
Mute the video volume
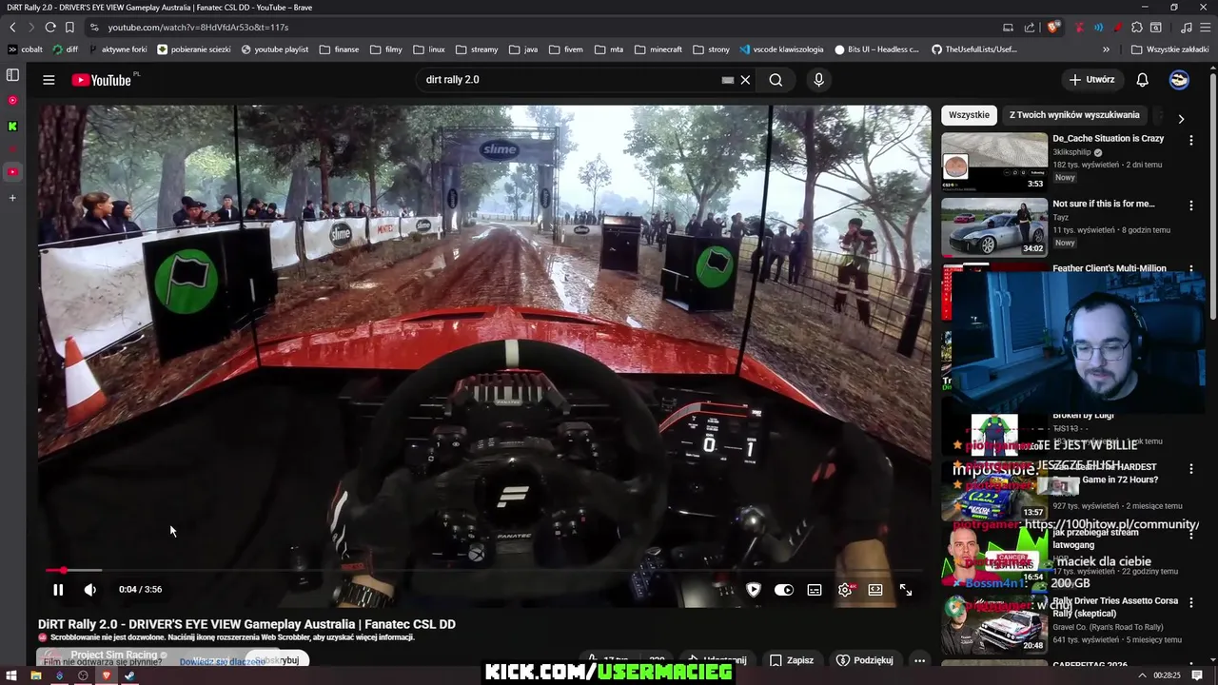click(90, 590)
